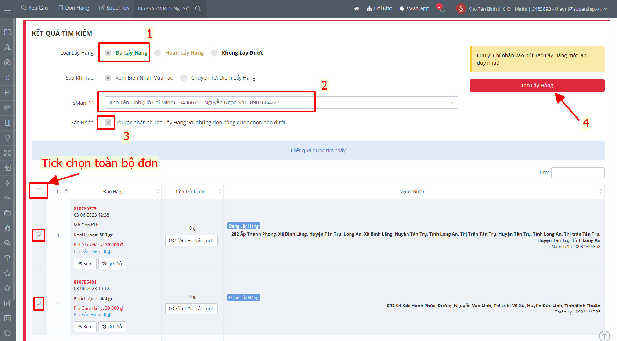617x341 pixels.
Task: Open the pie chart icon in sidebar
Action: pos(7,333)
